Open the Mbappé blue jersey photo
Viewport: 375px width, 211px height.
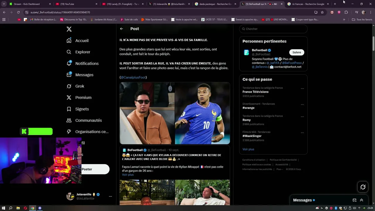[202, 113]
